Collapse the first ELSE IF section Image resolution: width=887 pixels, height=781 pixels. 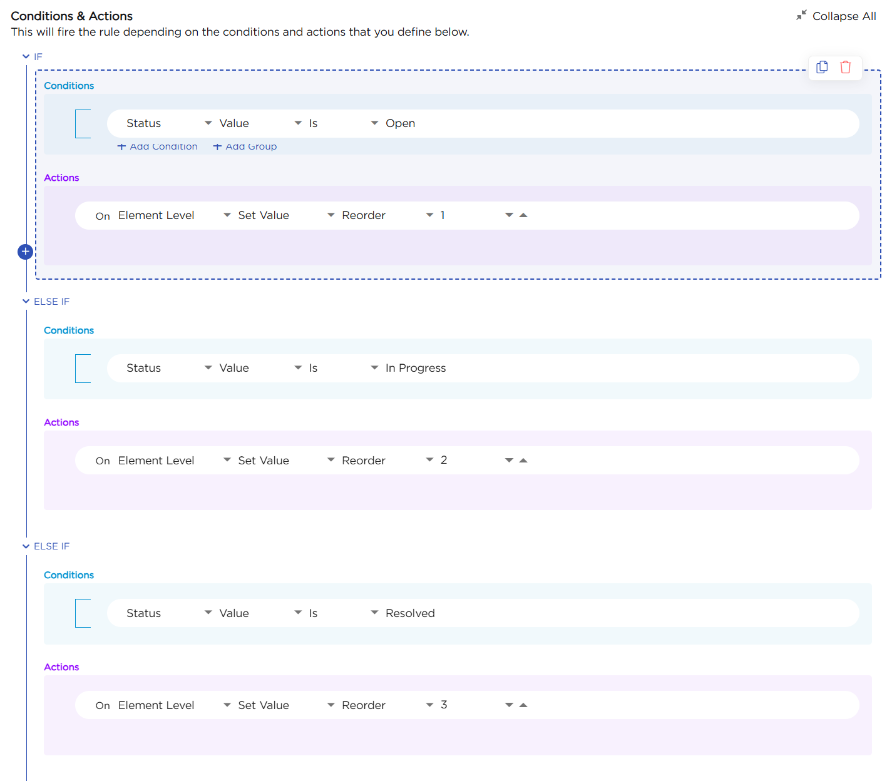pyautogui.click(x=26, y=301)
